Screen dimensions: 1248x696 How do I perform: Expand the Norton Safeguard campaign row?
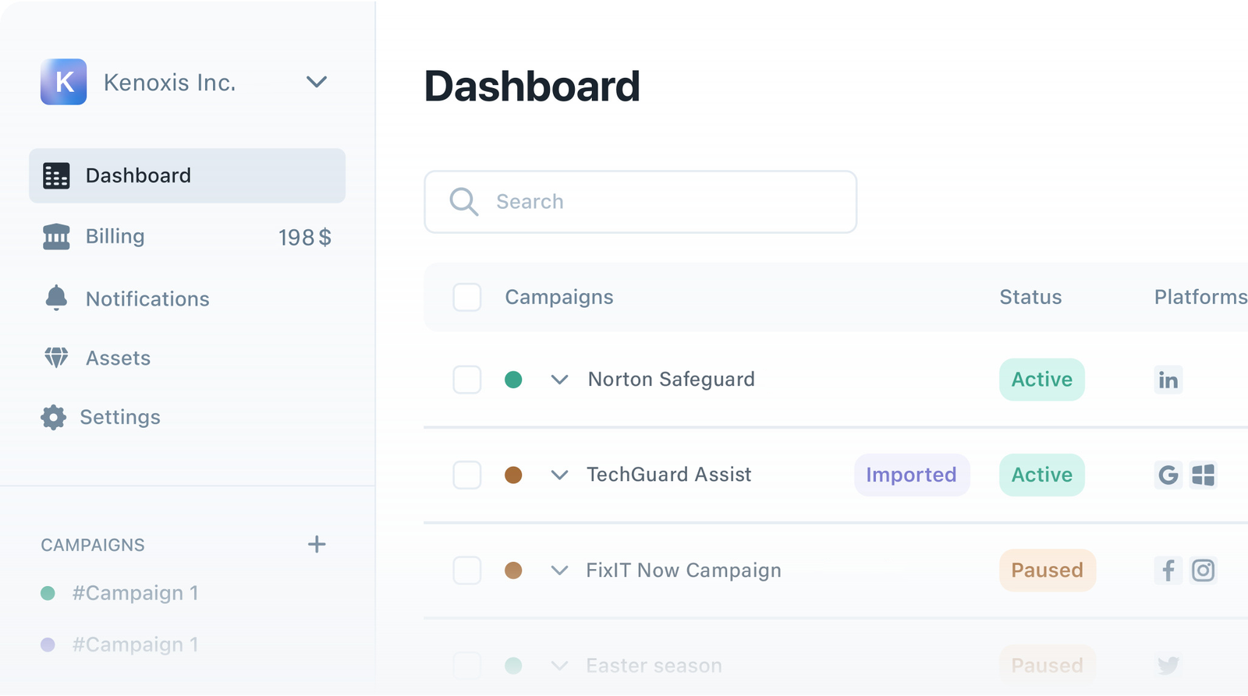pos(559,380)
